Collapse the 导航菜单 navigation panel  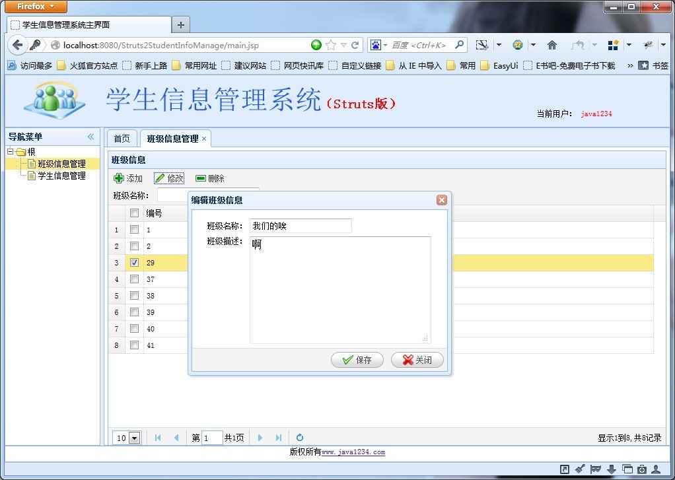coord(90,137)
